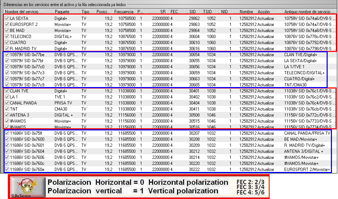Click old name LA SEXTA/Digital+

[x=301, y=61]
